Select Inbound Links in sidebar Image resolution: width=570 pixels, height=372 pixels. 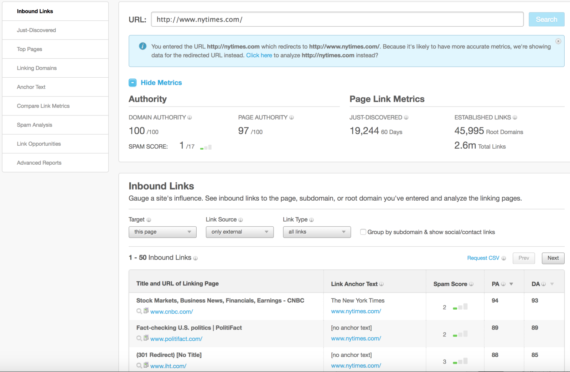(55, 11)
